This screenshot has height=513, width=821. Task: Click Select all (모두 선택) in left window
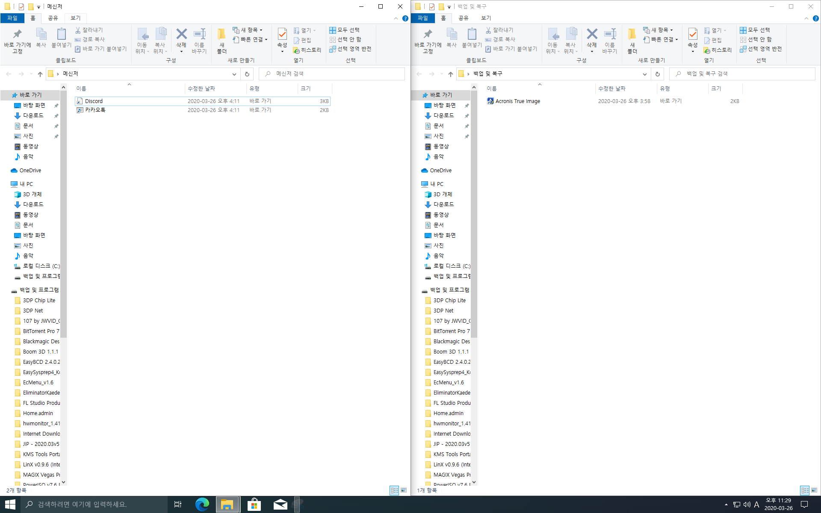point(344,30)
